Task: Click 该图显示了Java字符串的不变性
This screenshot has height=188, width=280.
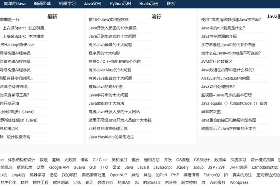Action: (228, 129)
